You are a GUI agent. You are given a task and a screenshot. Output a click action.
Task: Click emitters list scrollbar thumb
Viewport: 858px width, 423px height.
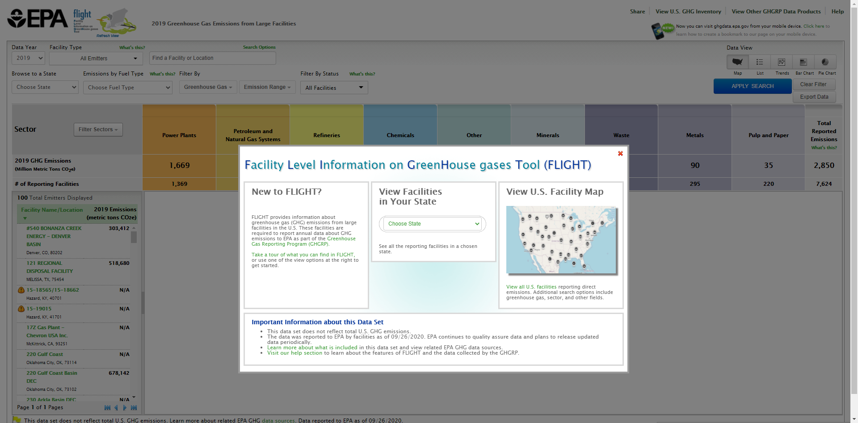point(134,237)
